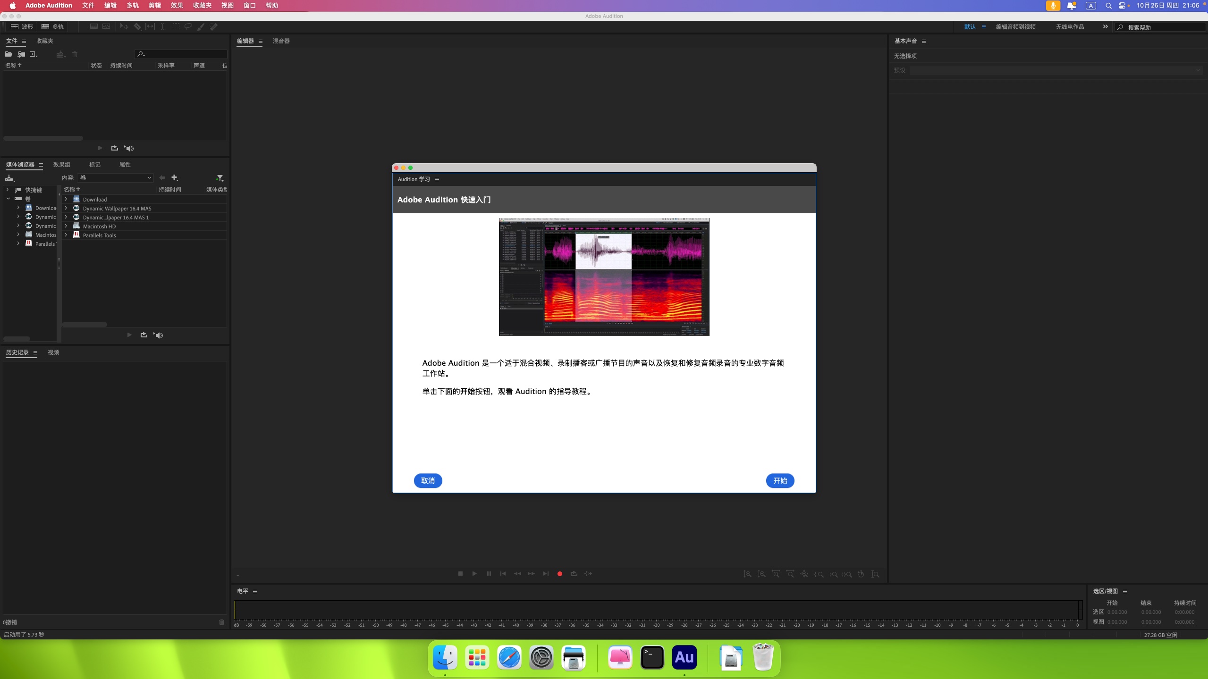This screenshot has width=1208, height=679.
Task: Expand the Parallels Tools row
Action: tap(66, 235)
